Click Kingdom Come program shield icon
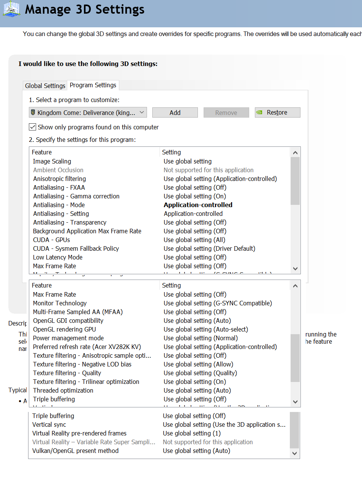 coord(33,112)
